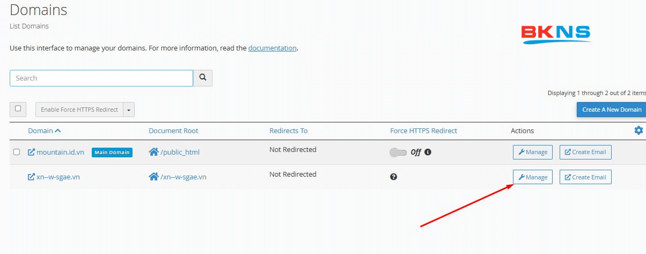The image size is (646, 254).
Task: Open table settings gear icon
Action: (638, 130)
